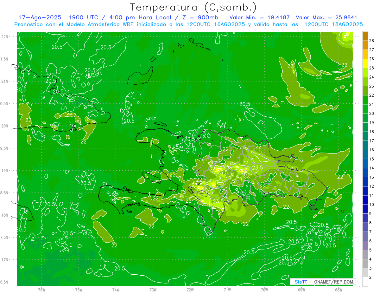This screenshot has height=294, width=380.
Task: Click the longitude axis label 68W
Action: tap(339, 290)
